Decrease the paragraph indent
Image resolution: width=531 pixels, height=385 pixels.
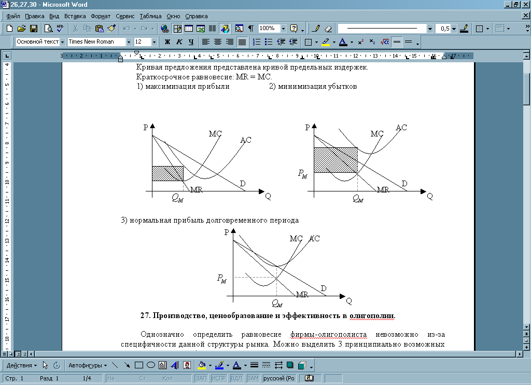click(281, 42)
